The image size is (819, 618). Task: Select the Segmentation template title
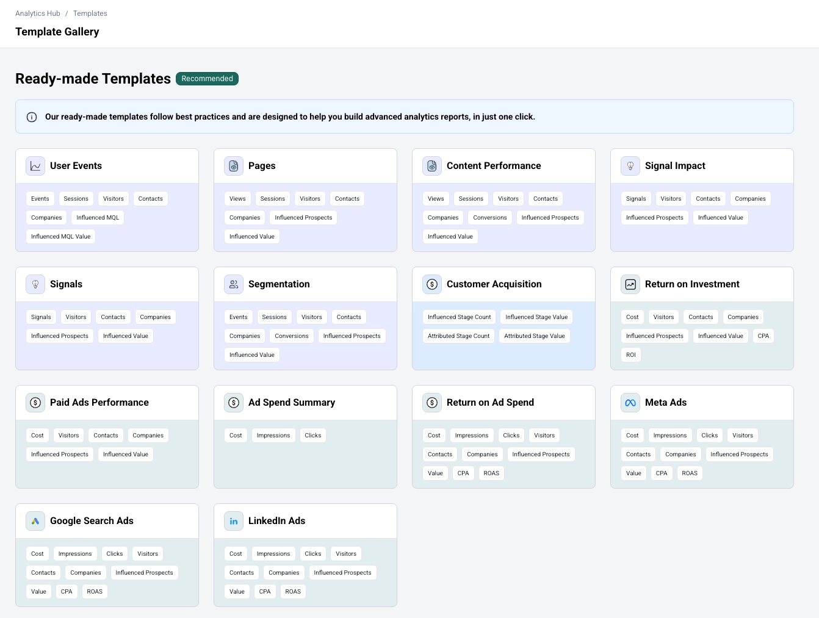(279, 284)
